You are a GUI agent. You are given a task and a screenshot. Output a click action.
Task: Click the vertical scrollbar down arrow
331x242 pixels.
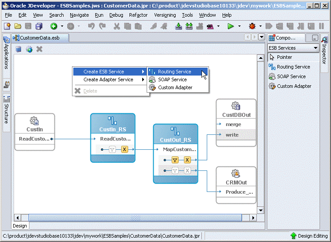pos(261,210)
